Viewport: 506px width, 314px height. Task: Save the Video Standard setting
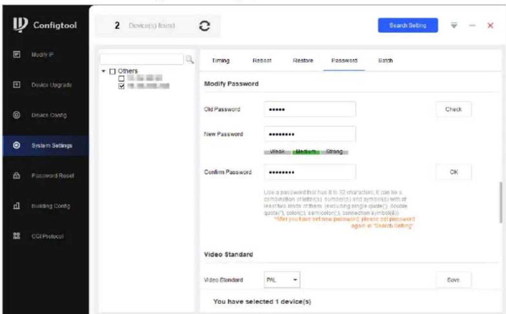[454, 280]
